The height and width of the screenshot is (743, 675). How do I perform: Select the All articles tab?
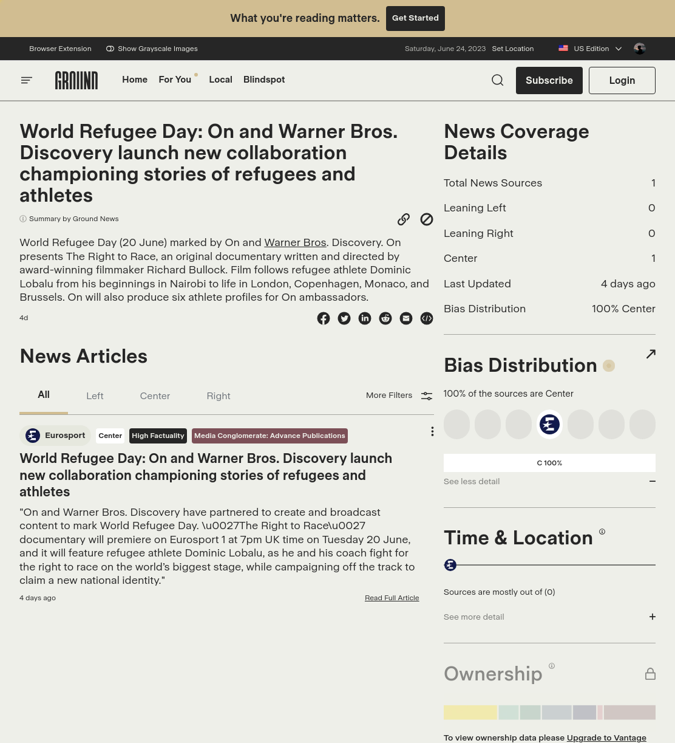pyautogui.click(x=44, y=395)
